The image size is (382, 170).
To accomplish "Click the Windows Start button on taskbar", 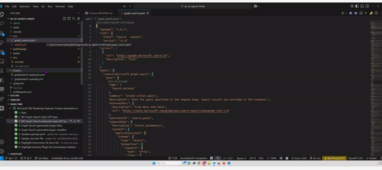I will (x=154, y=163).
